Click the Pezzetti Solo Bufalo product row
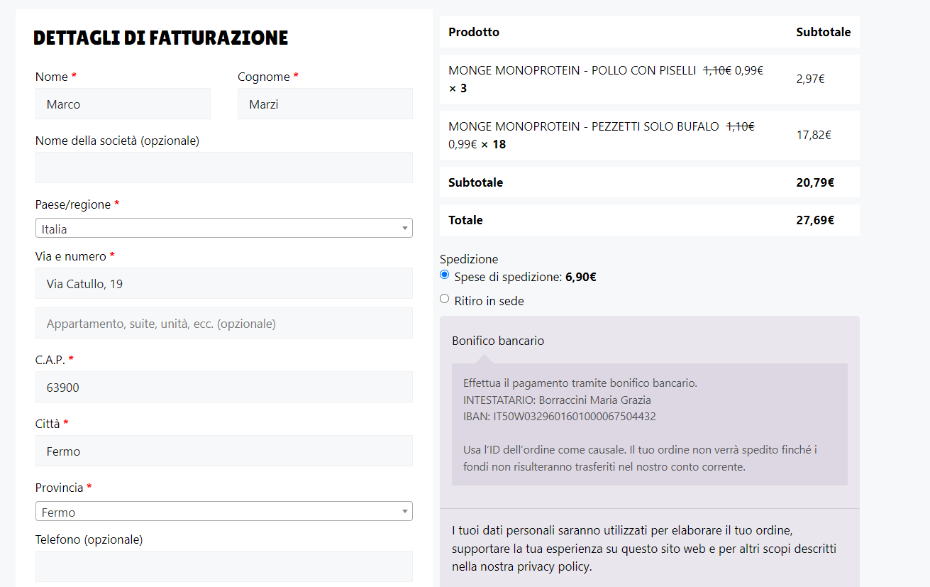This screenshot has height=587, width=930. 649,135
